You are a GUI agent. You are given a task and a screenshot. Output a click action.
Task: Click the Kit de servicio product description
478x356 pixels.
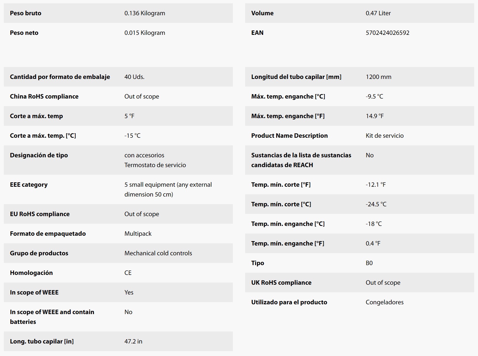pos(384,136)
